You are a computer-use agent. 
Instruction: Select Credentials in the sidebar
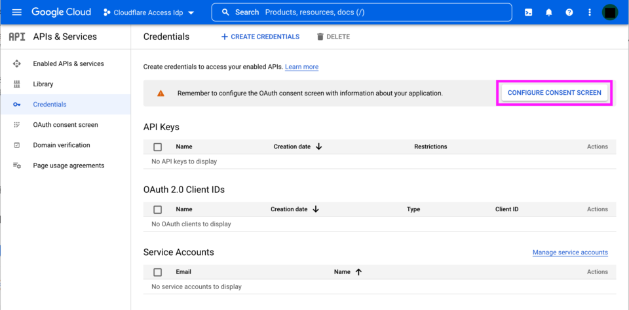(x=66, y=105)
